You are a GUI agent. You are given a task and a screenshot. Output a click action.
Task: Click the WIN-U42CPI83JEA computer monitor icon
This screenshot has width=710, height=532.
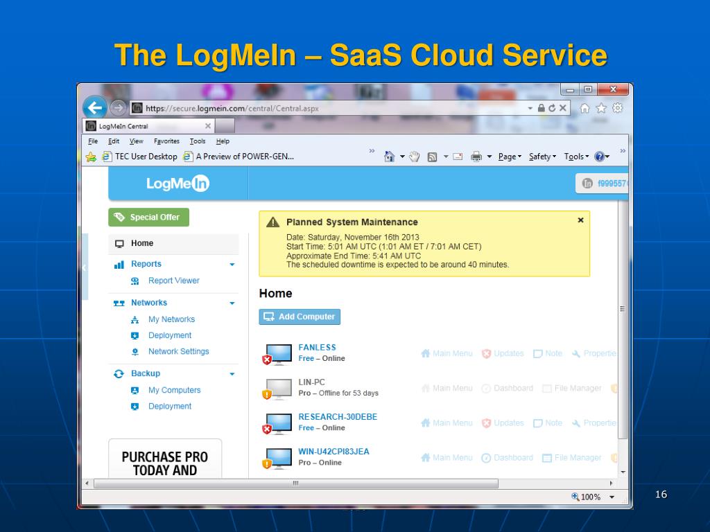click(x=278, y=459)
